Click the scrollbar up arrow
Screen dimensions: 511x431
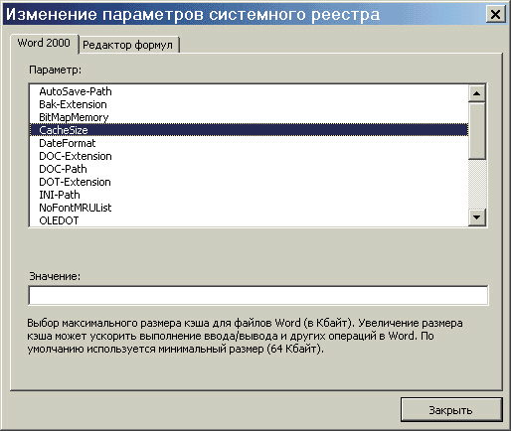pos(477,93)
